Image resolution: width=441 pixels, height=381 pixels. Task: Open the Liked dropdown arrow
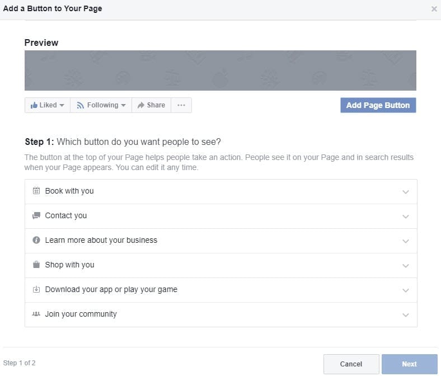tap(62, 105)
